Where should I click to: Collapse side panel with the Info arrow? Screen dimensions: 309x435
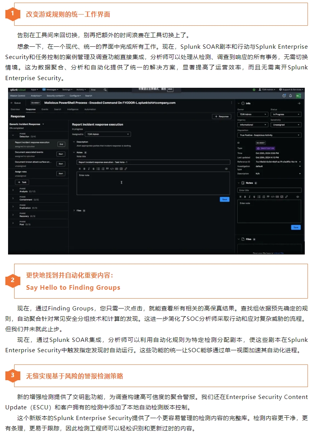click(x=299, y=103)
